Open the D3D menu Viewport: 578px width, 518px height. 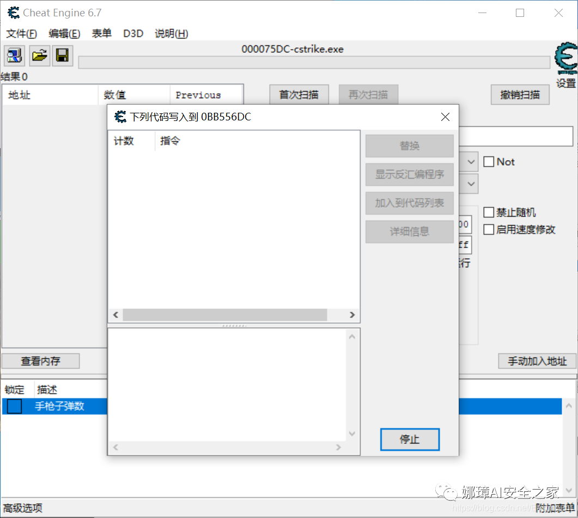(133, 34)
